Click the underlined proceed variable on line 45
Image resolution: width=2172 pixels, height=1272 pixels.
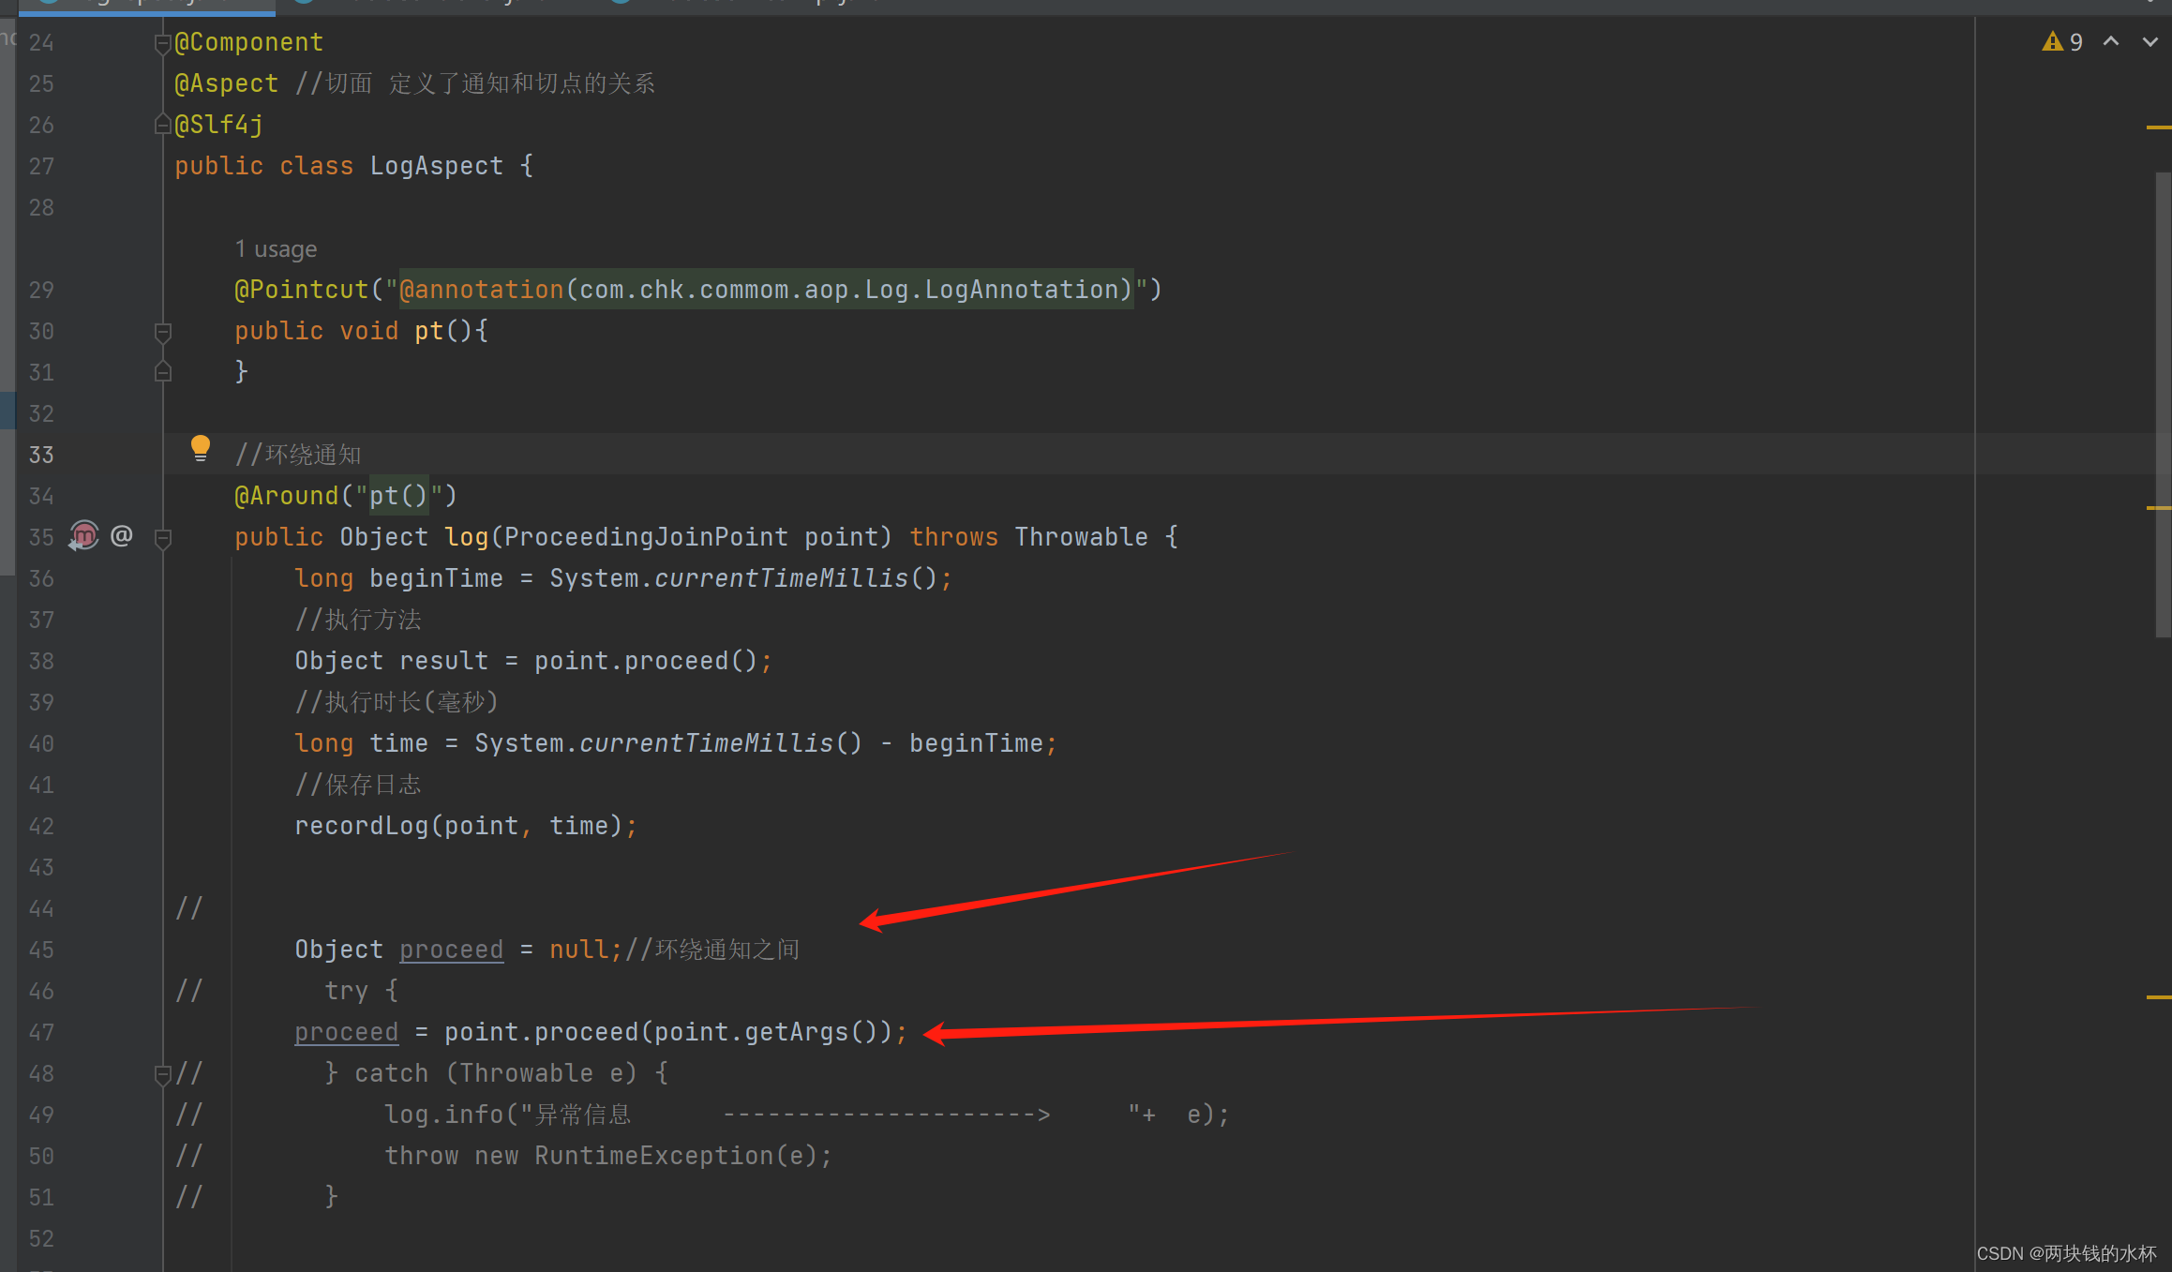[x=451, y=950]
